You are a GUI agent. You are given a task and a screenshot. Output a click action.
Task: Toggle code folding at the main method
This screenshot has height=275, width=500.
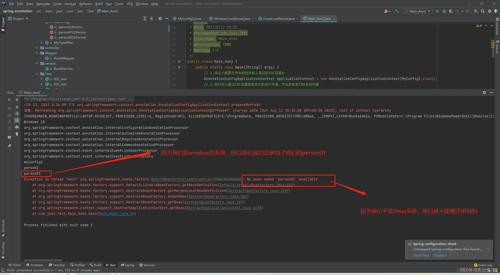tap(186, 67)
